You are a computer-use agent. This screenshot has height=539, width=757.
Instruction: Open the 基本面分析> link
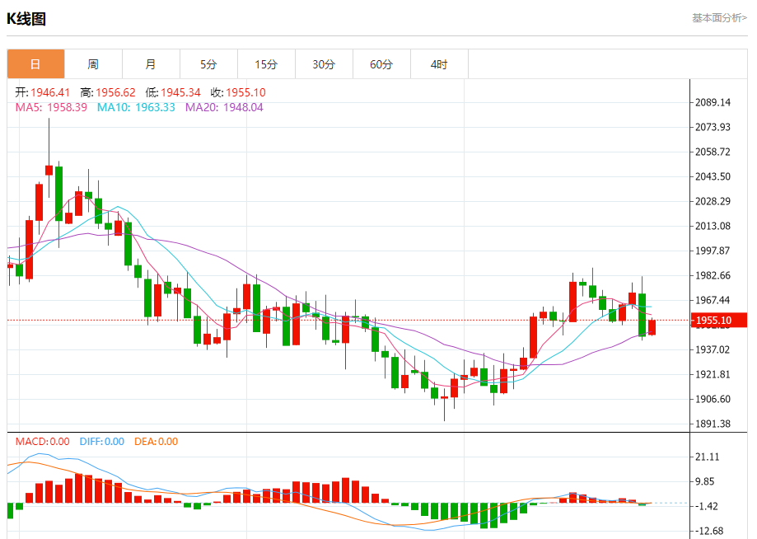(719, 18)
